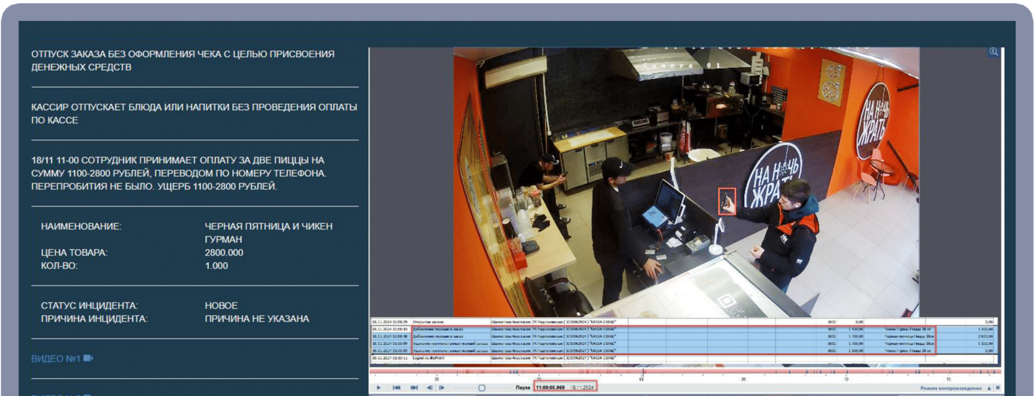Click the time field showing 11:00:05.969

(550, 387)
